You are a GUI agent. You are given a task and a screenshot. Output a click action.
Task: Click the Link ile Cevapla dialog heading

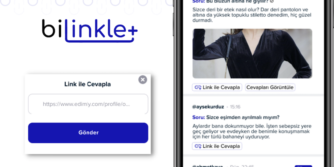[x=87, y=84]
